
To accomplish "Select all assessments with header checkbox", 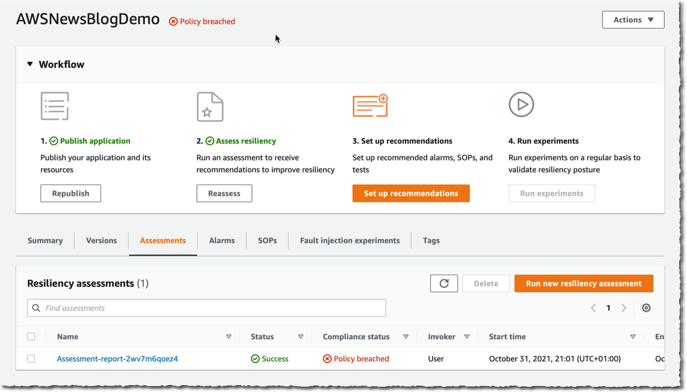I will tap(31, 337).
